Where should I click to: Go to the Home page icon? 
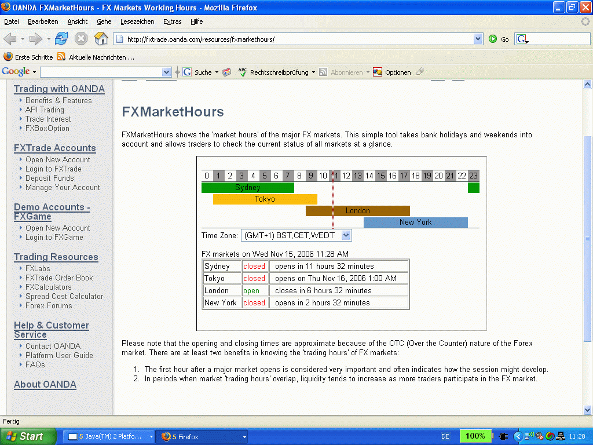coord(101,39)
